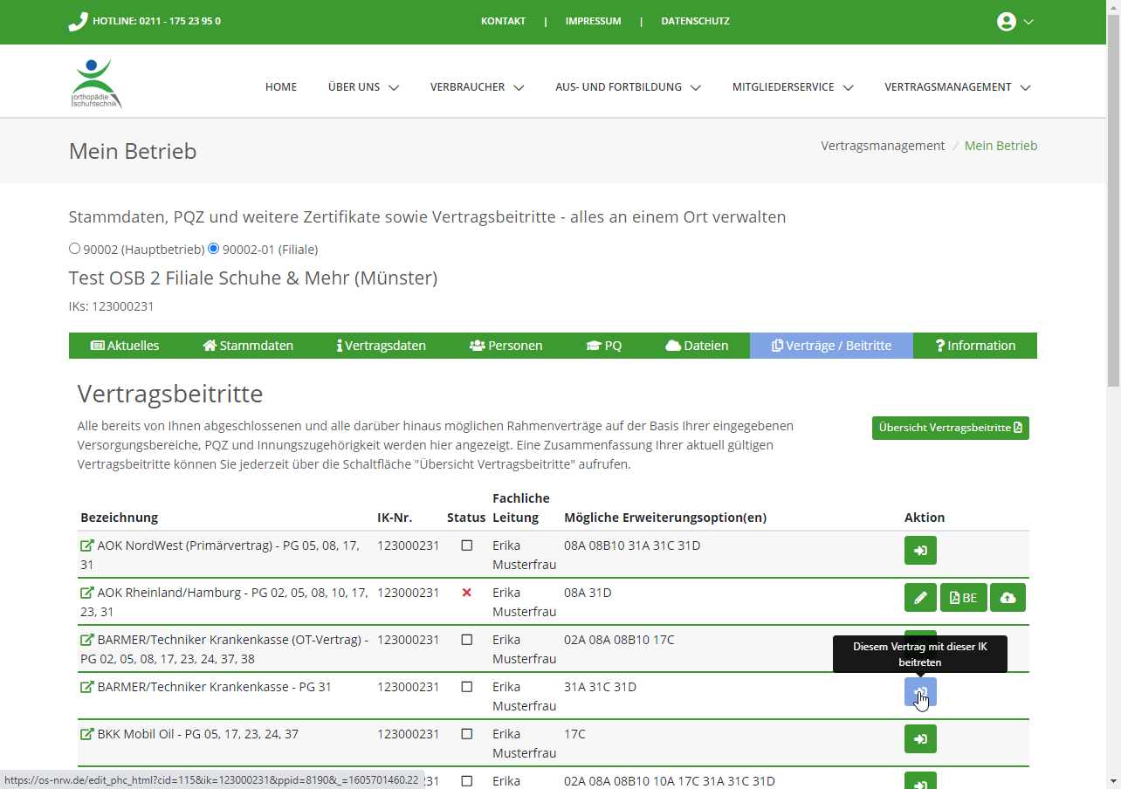
Task: Click the '17C' extension option for BKK Mobil Oil
Action: tap(574, 734)
